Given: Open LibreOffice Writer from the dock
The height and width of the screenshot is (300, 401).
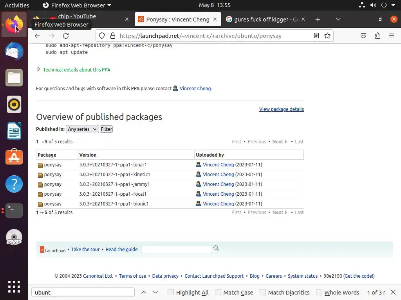Looking at the screenshot, I should tap(14, 131).
